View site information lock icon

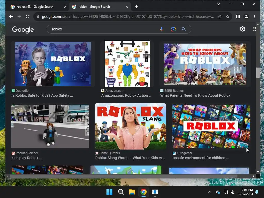pos(38,16)
